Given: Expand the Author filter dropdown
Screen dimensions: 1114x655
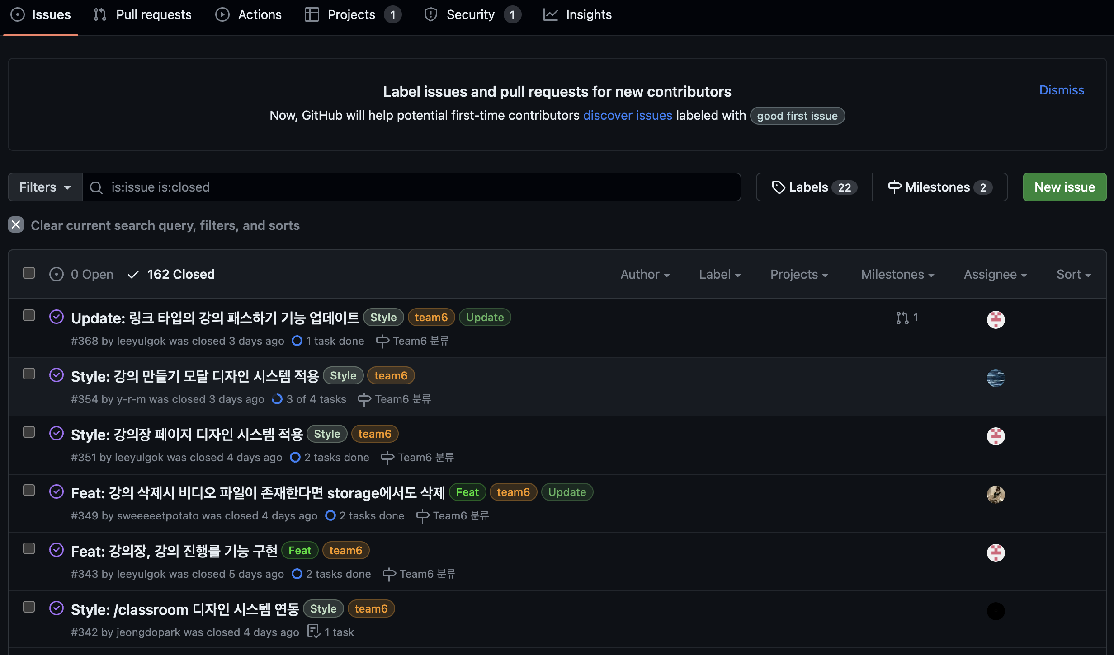Looking at the screenshot, I should pos(645,274).
